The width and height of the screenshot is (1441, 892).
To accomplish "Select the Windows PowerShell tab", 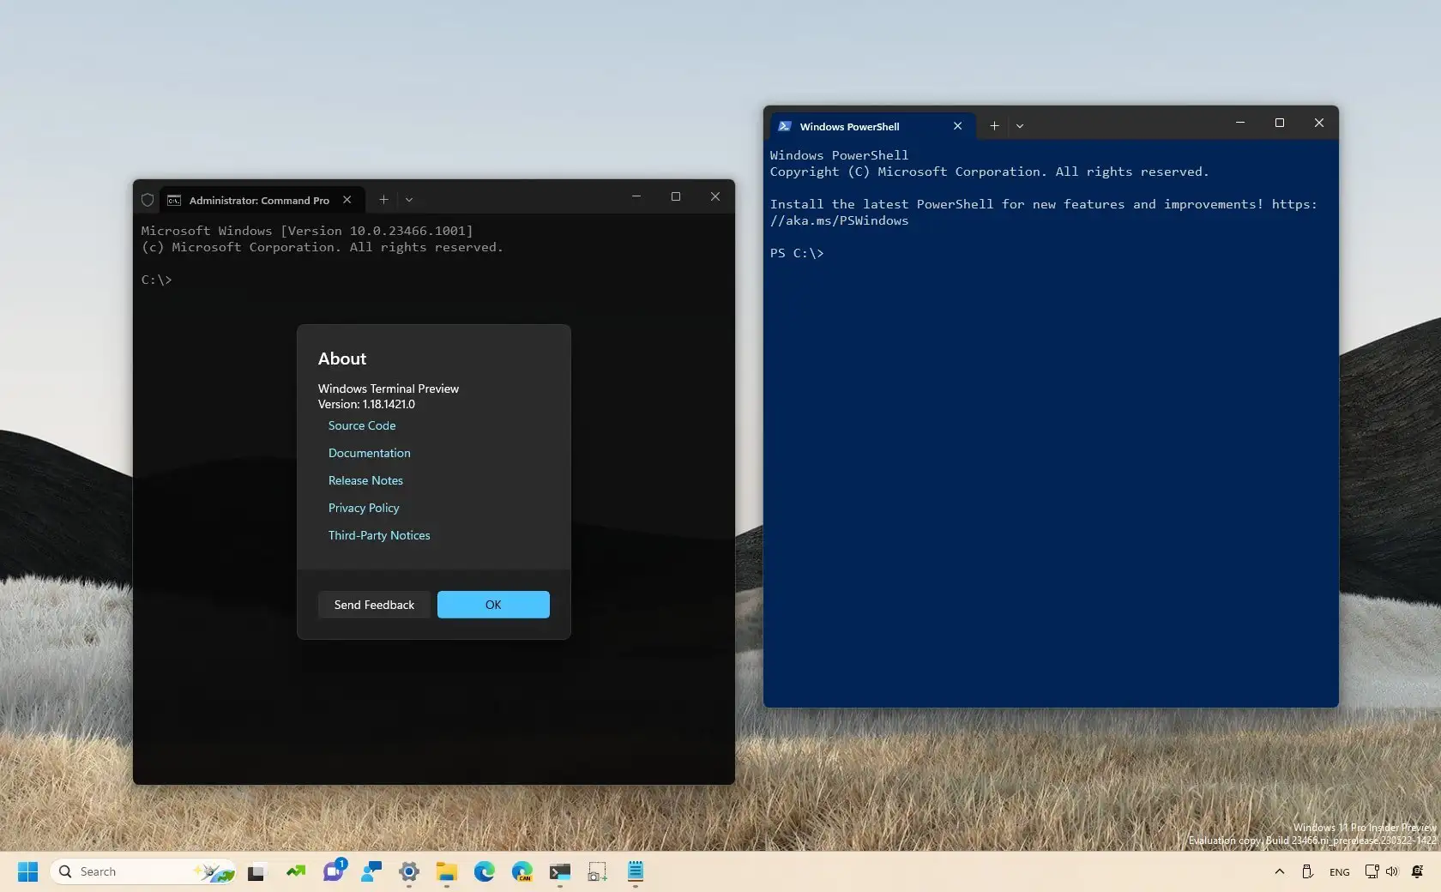I will click(849, 126).
